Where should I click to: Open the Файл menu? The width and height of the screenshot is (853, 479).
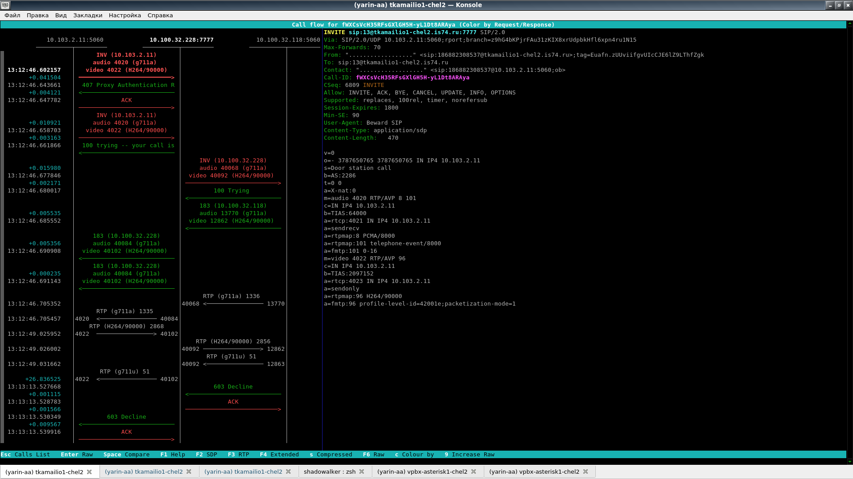(12, 15)
